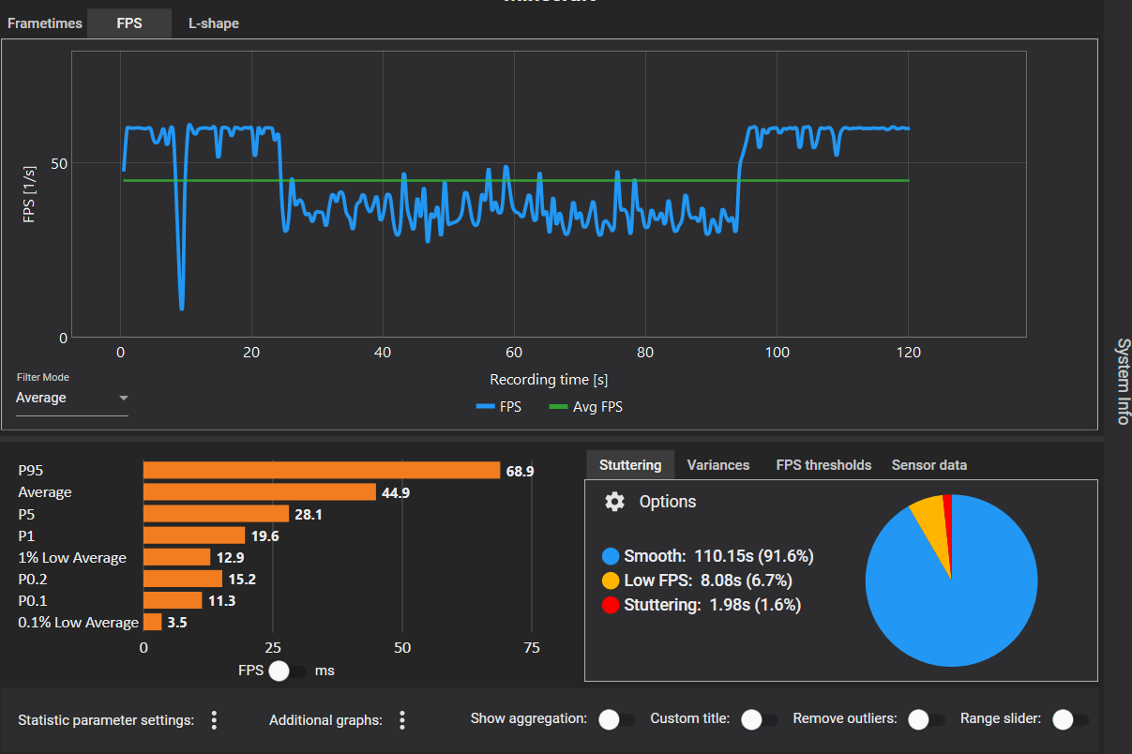Click the P5 orange bar
1132x754 pixels.
tap(216, 514)
